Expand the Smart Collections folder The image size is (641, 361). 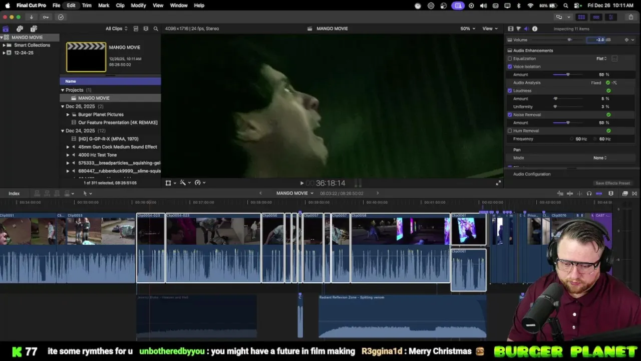(x=4, y=45)
